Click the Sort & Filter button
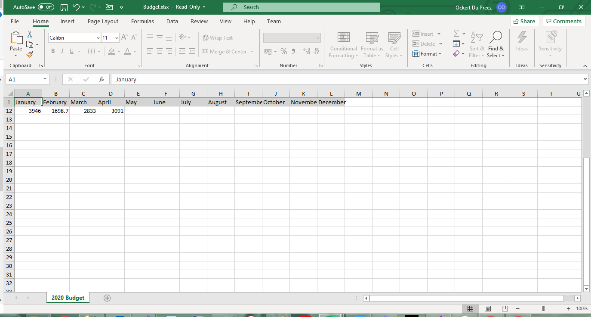Viewport: 591px width, 317px height. click(477, 44)
